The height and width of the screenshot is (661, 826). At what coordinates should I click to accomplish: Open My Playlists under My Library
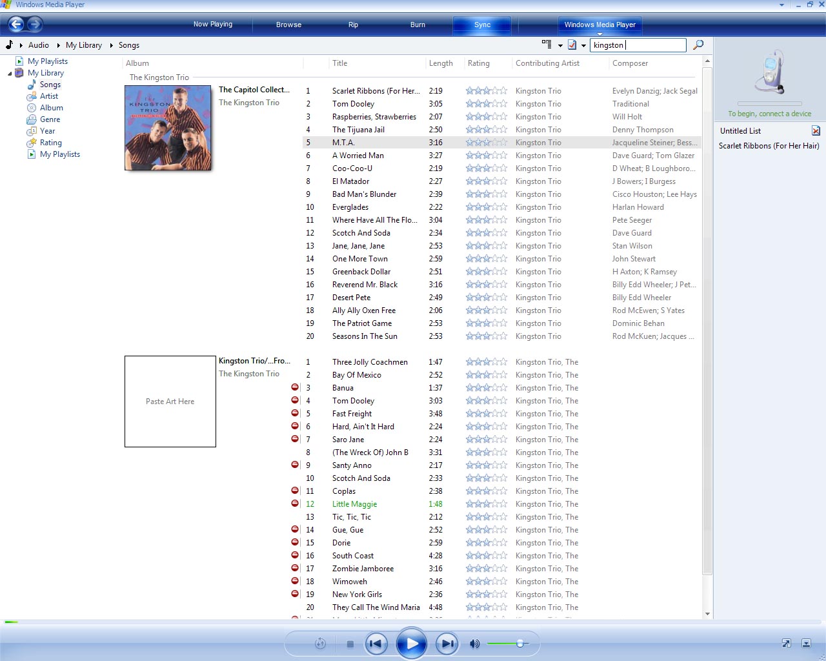60,154
